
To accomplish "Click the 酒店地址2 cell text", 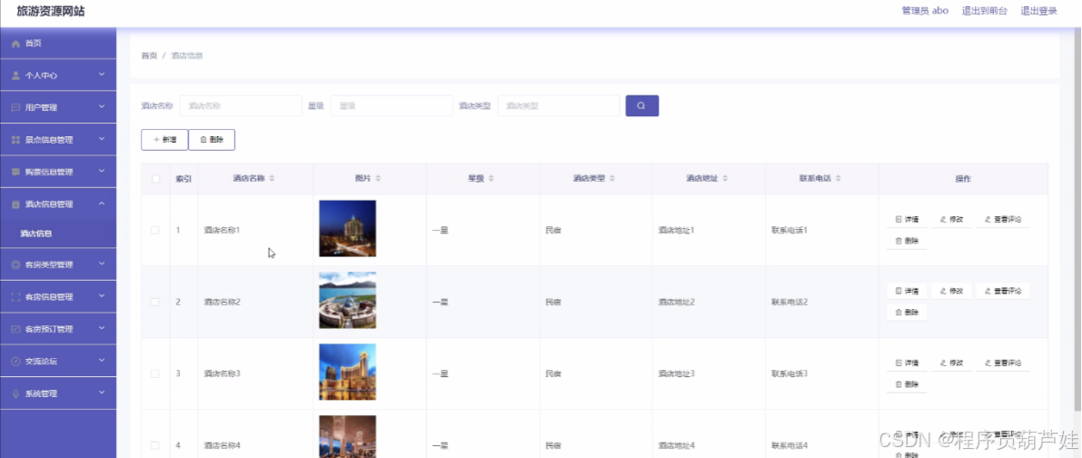I will [x=676, y=302].
